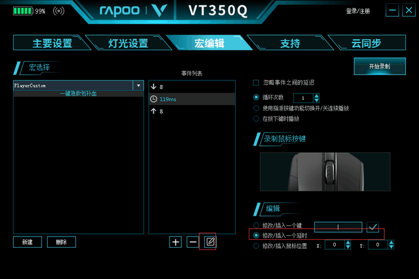Image resolution: width=419 pixels, height=279 pixels.
Task: Increase loop count with up arrow
Action: (x=316, y=96)
